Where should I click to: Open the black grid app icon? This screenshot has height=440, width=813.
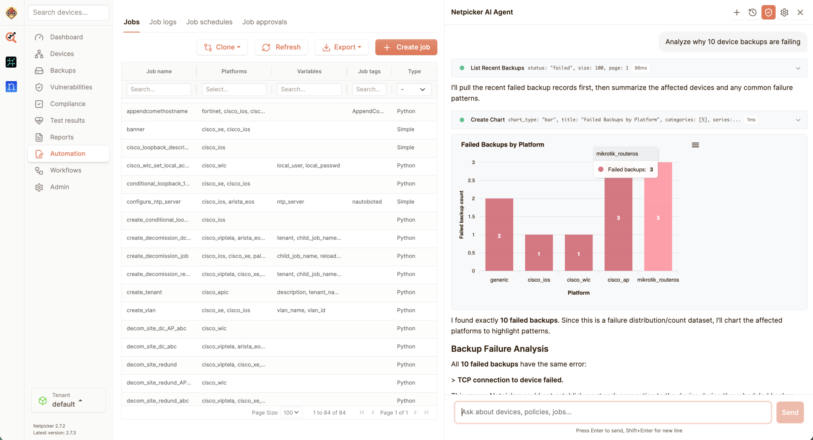click(x=11, y=62)
